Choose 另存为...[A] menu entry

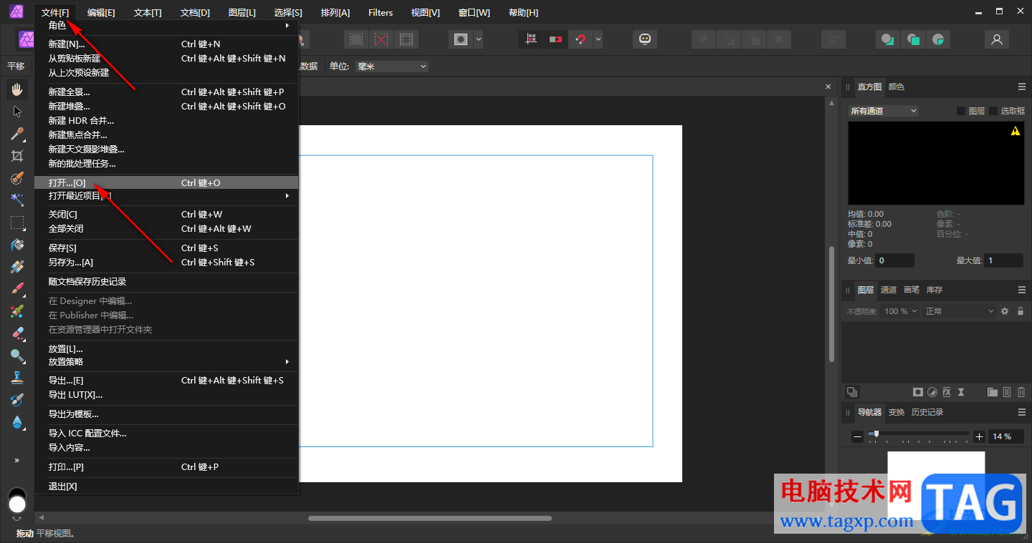166,263
